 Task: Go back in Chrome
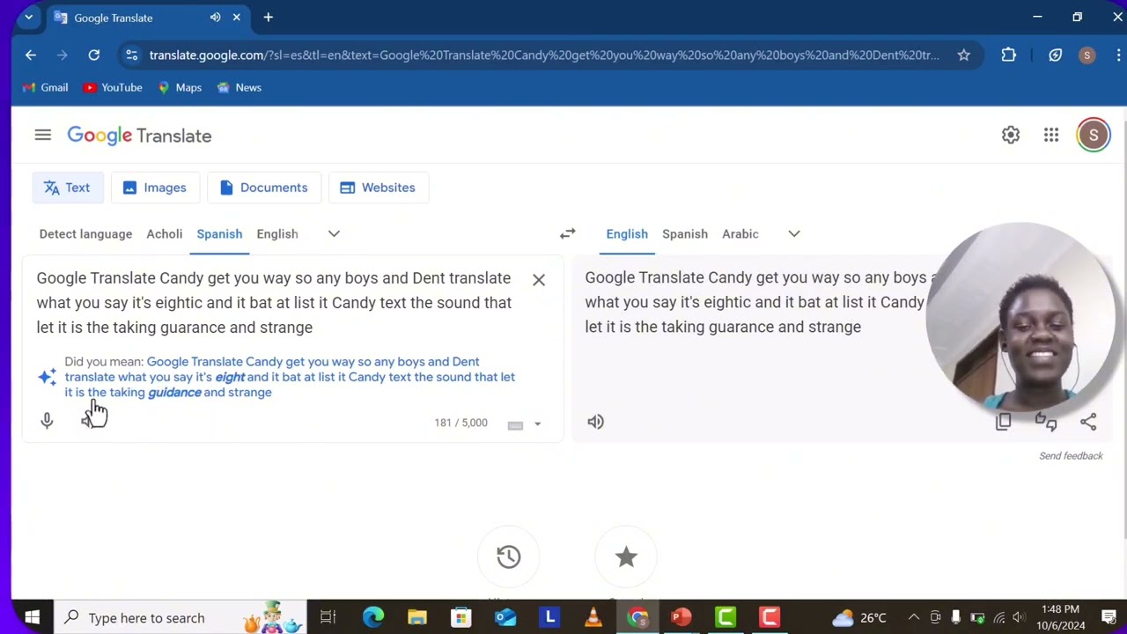pos(31,55)
